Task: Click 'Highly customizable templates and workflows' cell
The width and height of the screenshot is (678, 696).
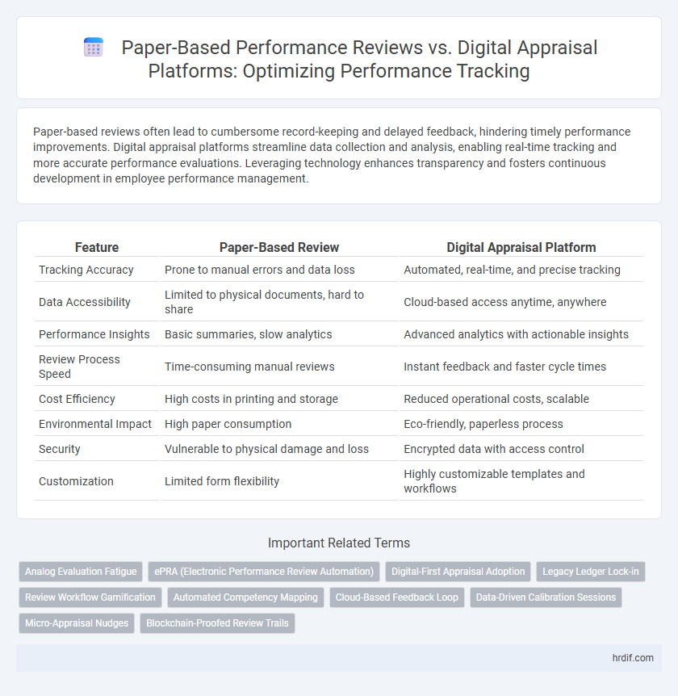Action: click(x=521, y=481)
